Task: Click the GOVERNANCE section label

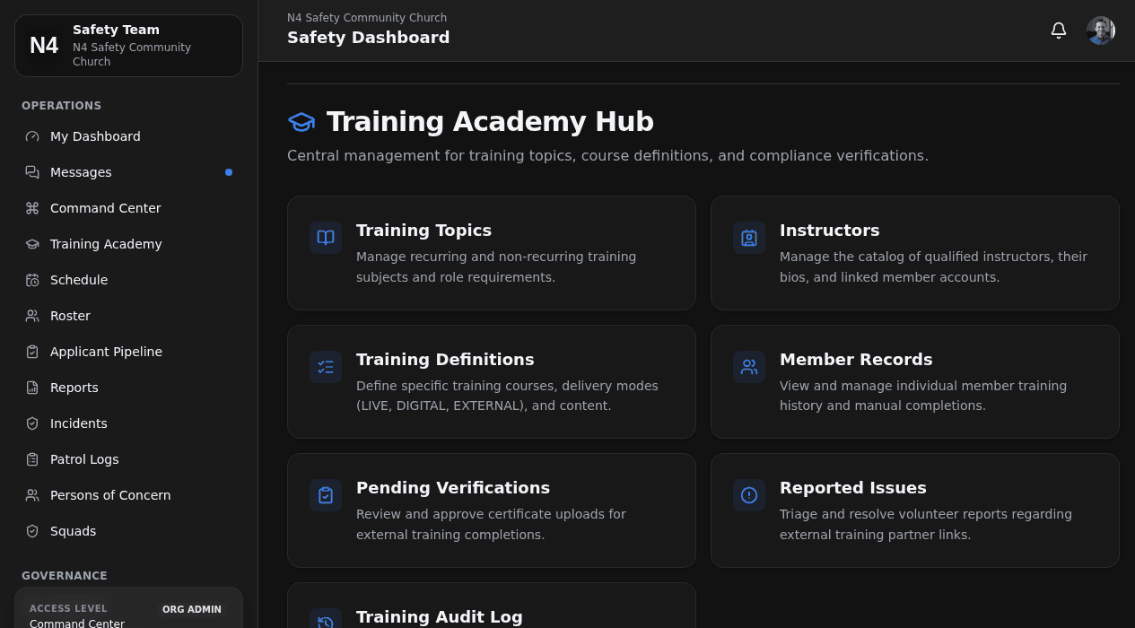Action: [x=65, y=576]
